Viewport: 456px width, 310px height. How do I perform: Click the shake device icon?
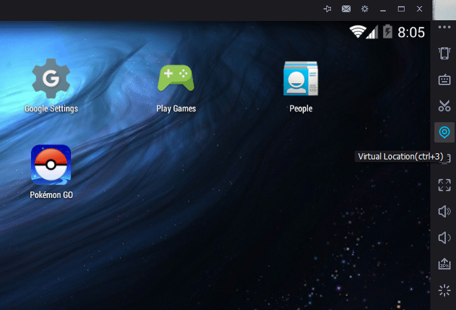[x=444, y=53]
